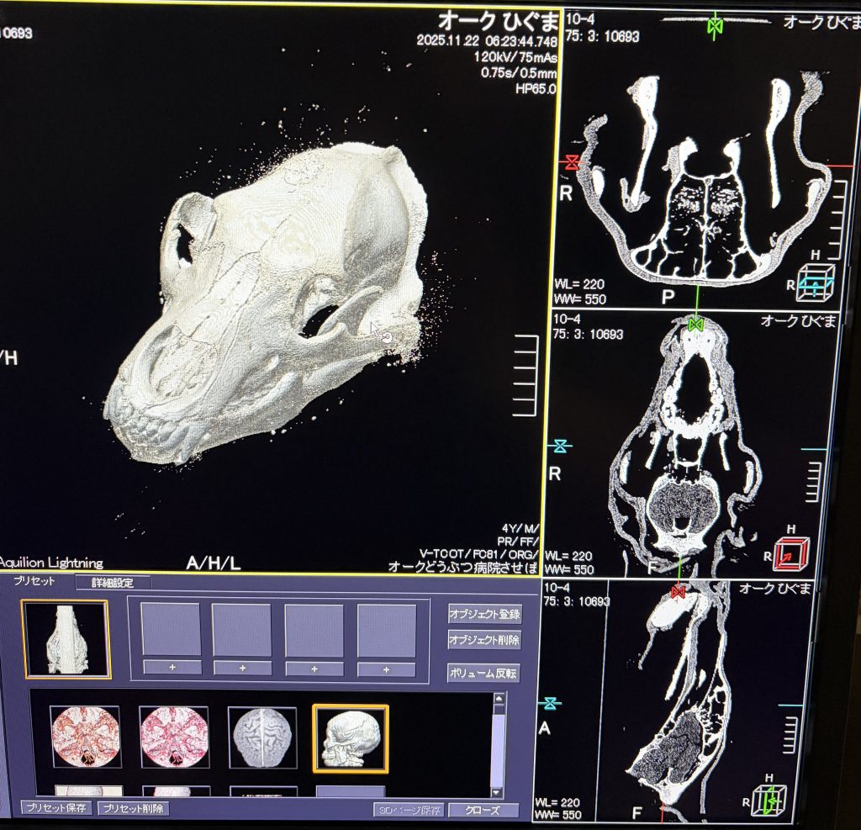Click the プリセット保存 button

56,809
